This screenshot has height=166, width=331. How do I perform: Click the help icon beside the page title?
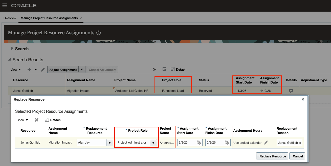coord(99,33)
